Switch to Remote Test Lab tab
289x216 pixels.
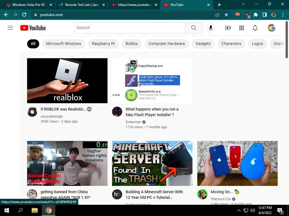pyautogui.click(x=82, y=5)
